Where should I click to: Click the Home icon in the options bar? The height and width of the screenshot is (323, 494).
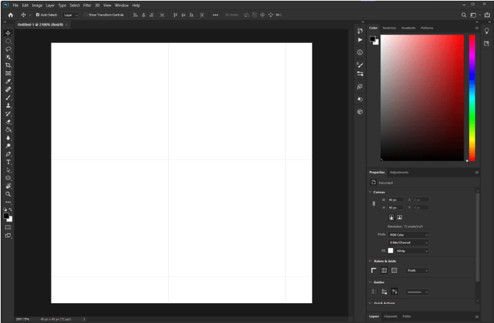[10, 14]
